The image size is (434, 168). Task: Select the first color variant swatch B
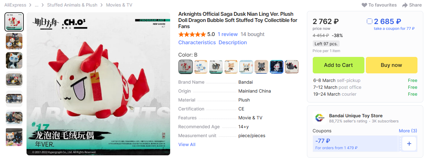click(x=186, y=67)
